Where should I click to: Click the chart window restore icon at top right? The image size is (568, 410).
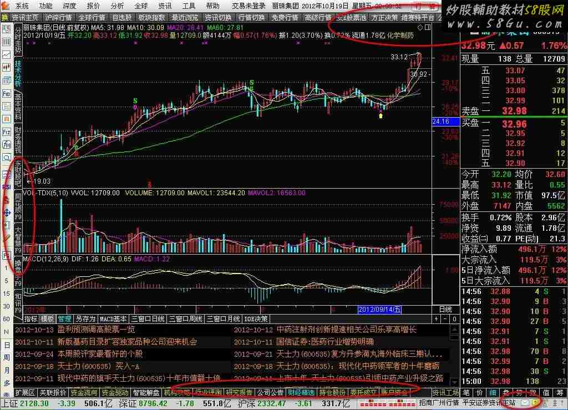coord(428,27)
